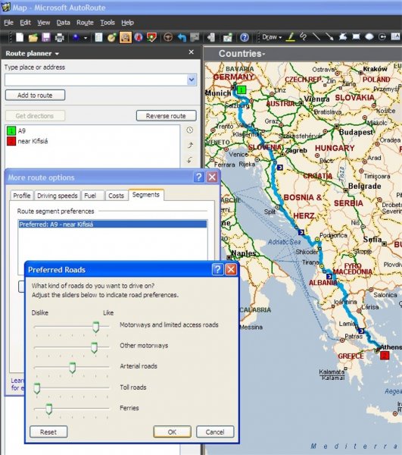
Task: Select the Scribble freeform drawing tool
Action: coord(304,36)
